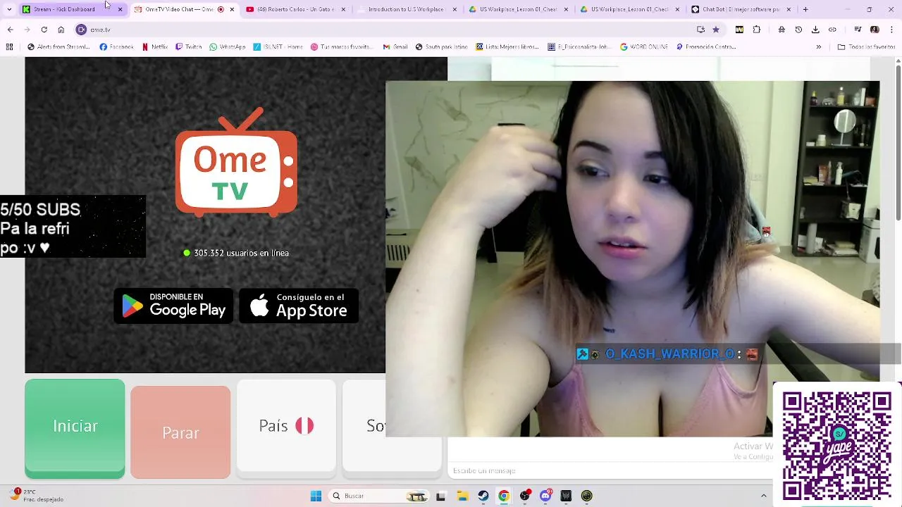Viewport: 902px width, 507px height.
Task: Open the Todos los favoritos folder
Action: 866,47
